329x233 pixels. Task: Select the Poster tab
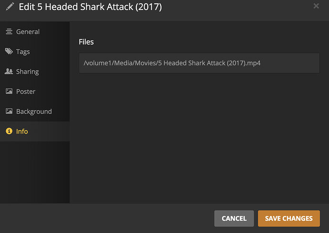pos(26,92)
